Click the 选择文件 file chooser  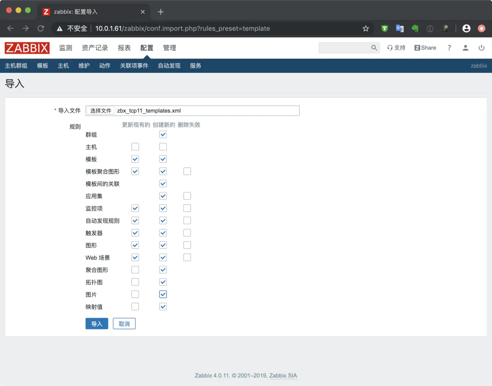coord(100,110)
